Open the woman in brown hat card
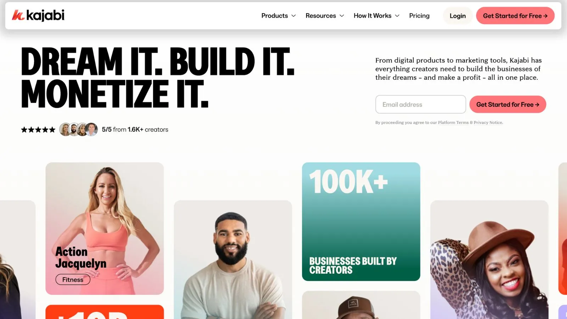Image resolution: width=567 pixels, height=319 pixels. 489,259
